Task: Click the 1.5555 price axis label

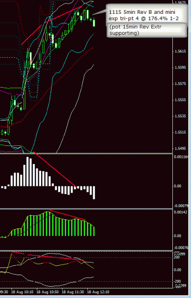Action: click(180, 100)
